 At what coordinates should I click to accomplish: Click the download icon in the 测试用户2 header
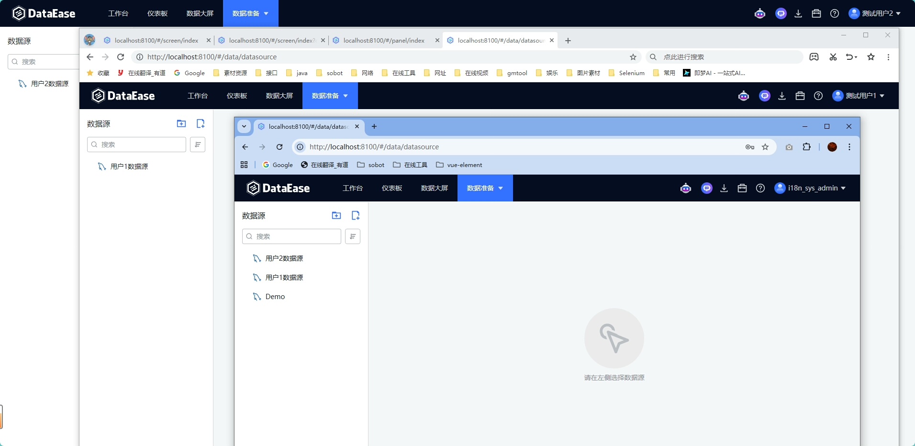coord(798,13)
